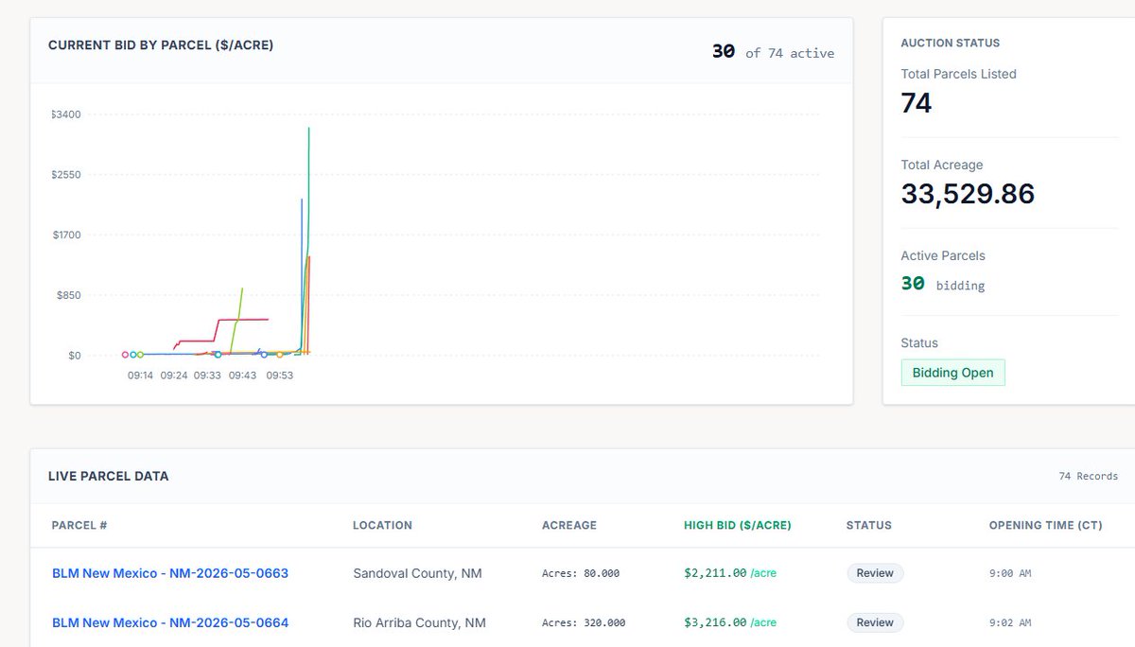Click the Total Acreage value 33,529.86
1135x647 pixels.
point(968,194)
